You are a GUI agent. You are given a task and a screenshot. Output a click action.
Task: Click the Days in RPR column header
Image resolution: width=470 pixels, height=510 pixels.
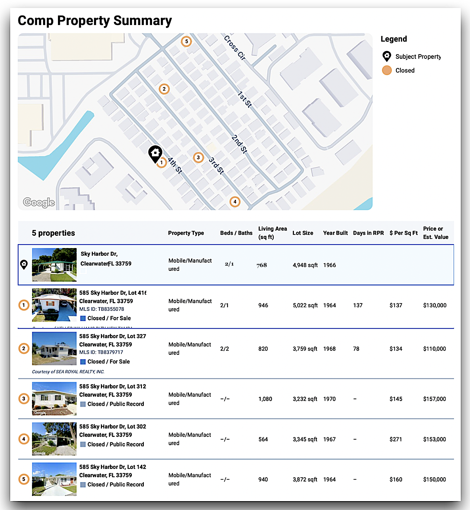coord(368,233)
